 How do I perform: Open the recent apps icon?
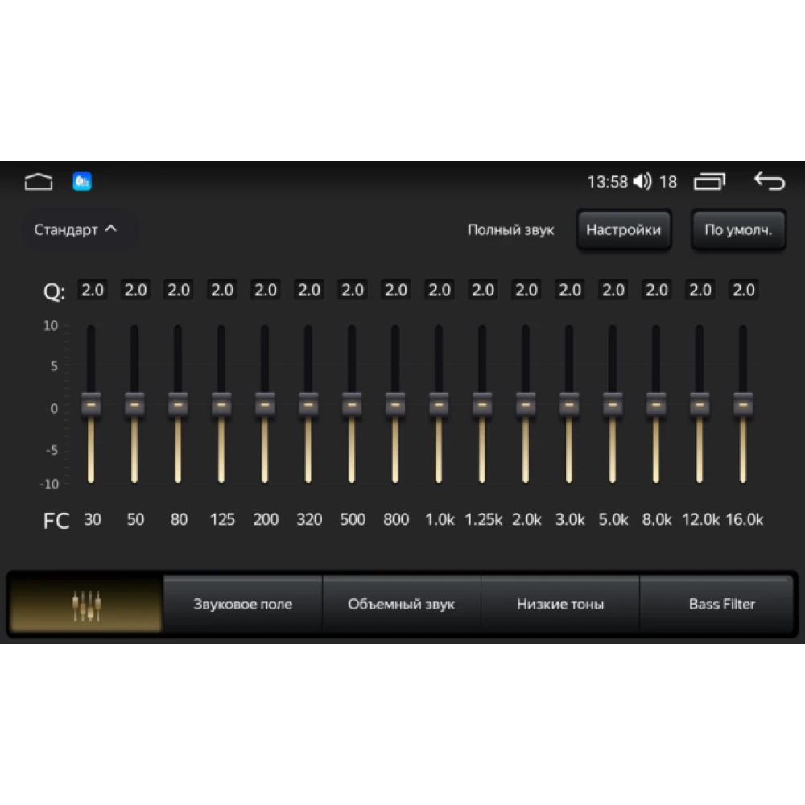coord(709,182)
